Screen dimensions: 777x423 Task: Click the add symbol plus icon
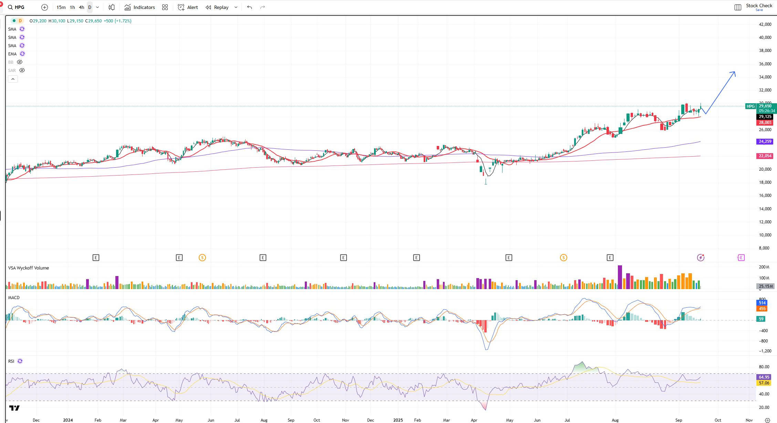click(44, 7)
